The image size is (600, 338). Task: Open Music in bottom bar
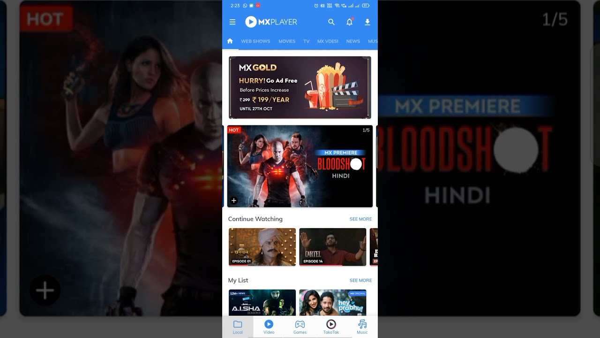pyautogui.click(x=362, y=327)
